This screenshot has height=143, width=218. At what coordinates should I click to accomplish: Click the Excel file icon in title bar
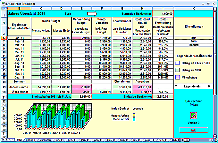click(3, 2)
